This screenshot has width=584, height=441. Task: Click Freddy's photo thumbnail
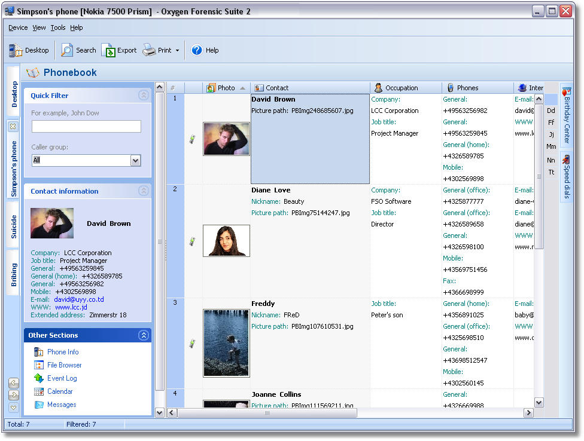click(226, 343)
